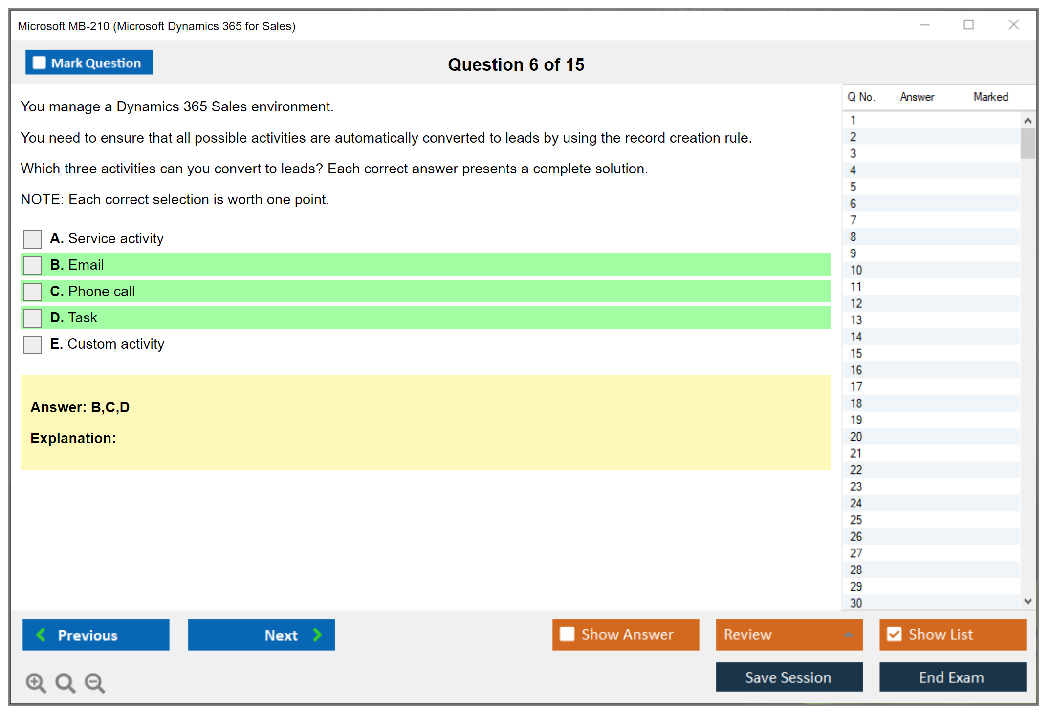This screenshot has height=718, width=1051.
Task: Click the green right arrow on Next
Action: click(x=317, y=634)
